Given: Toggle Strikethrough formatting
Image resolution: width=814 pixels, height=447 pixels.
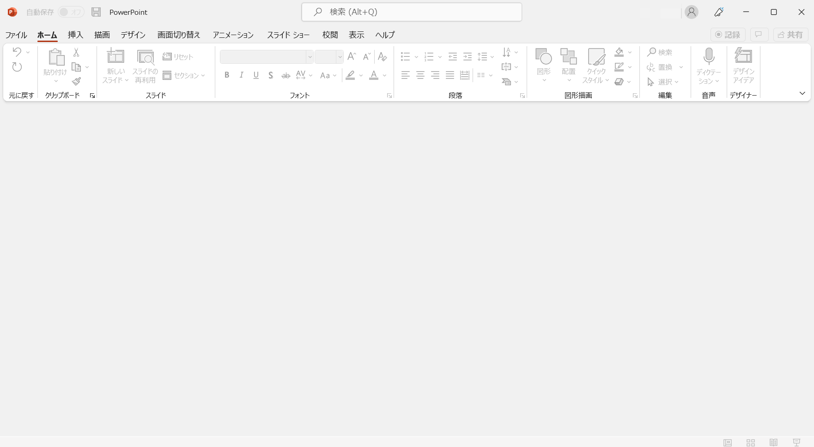Looking at the screenshot, I should (x=286, y=75).
